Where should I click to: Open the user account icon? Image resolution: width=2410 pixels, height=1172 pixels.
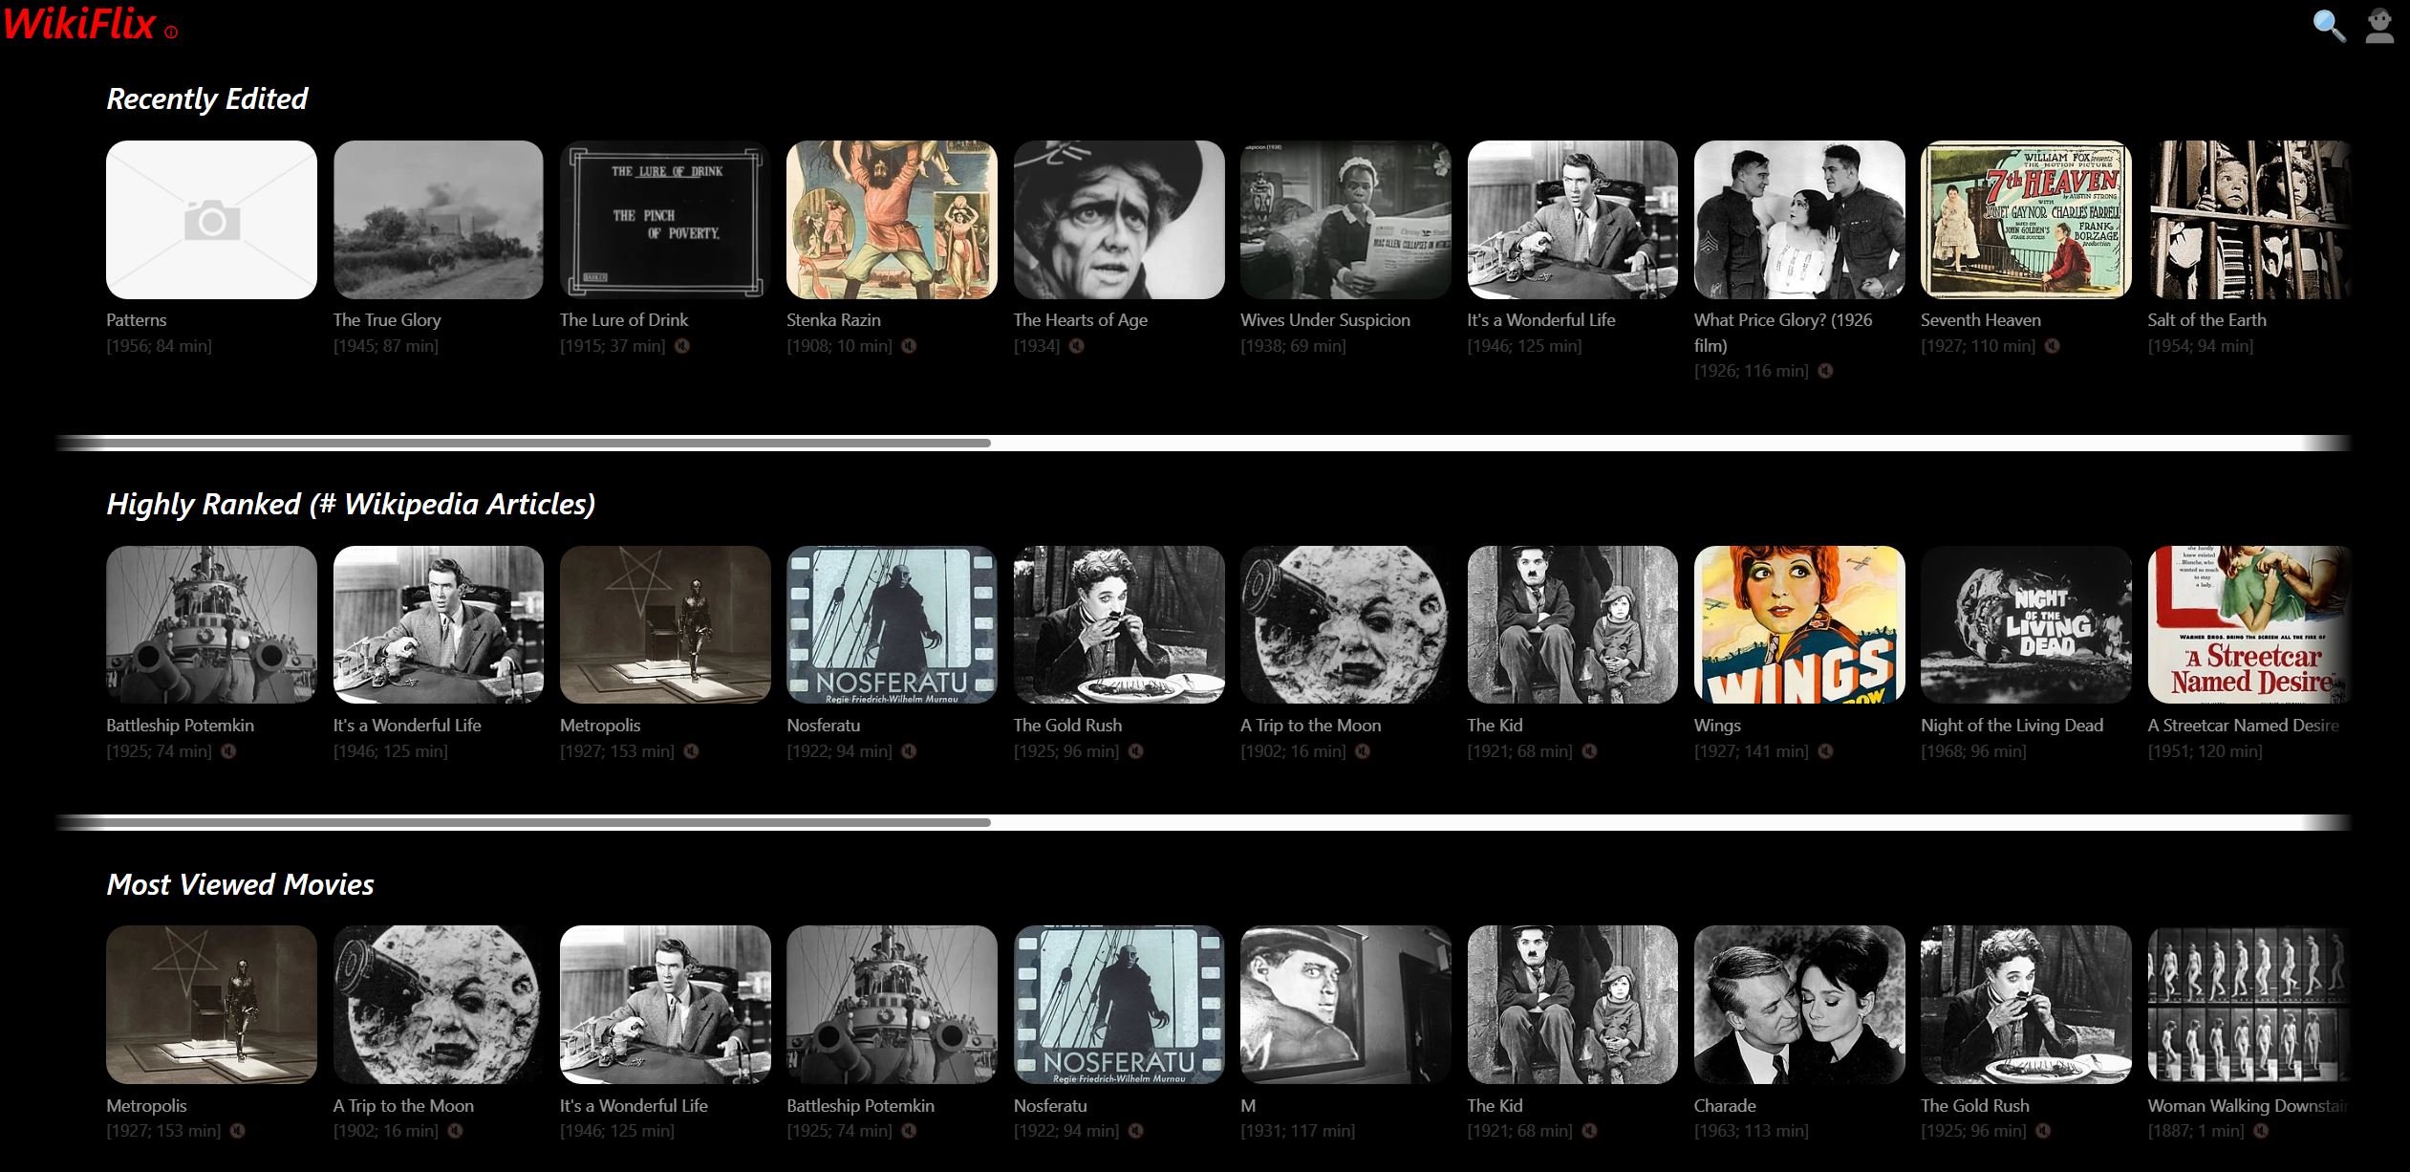[x=2379, y=26]
